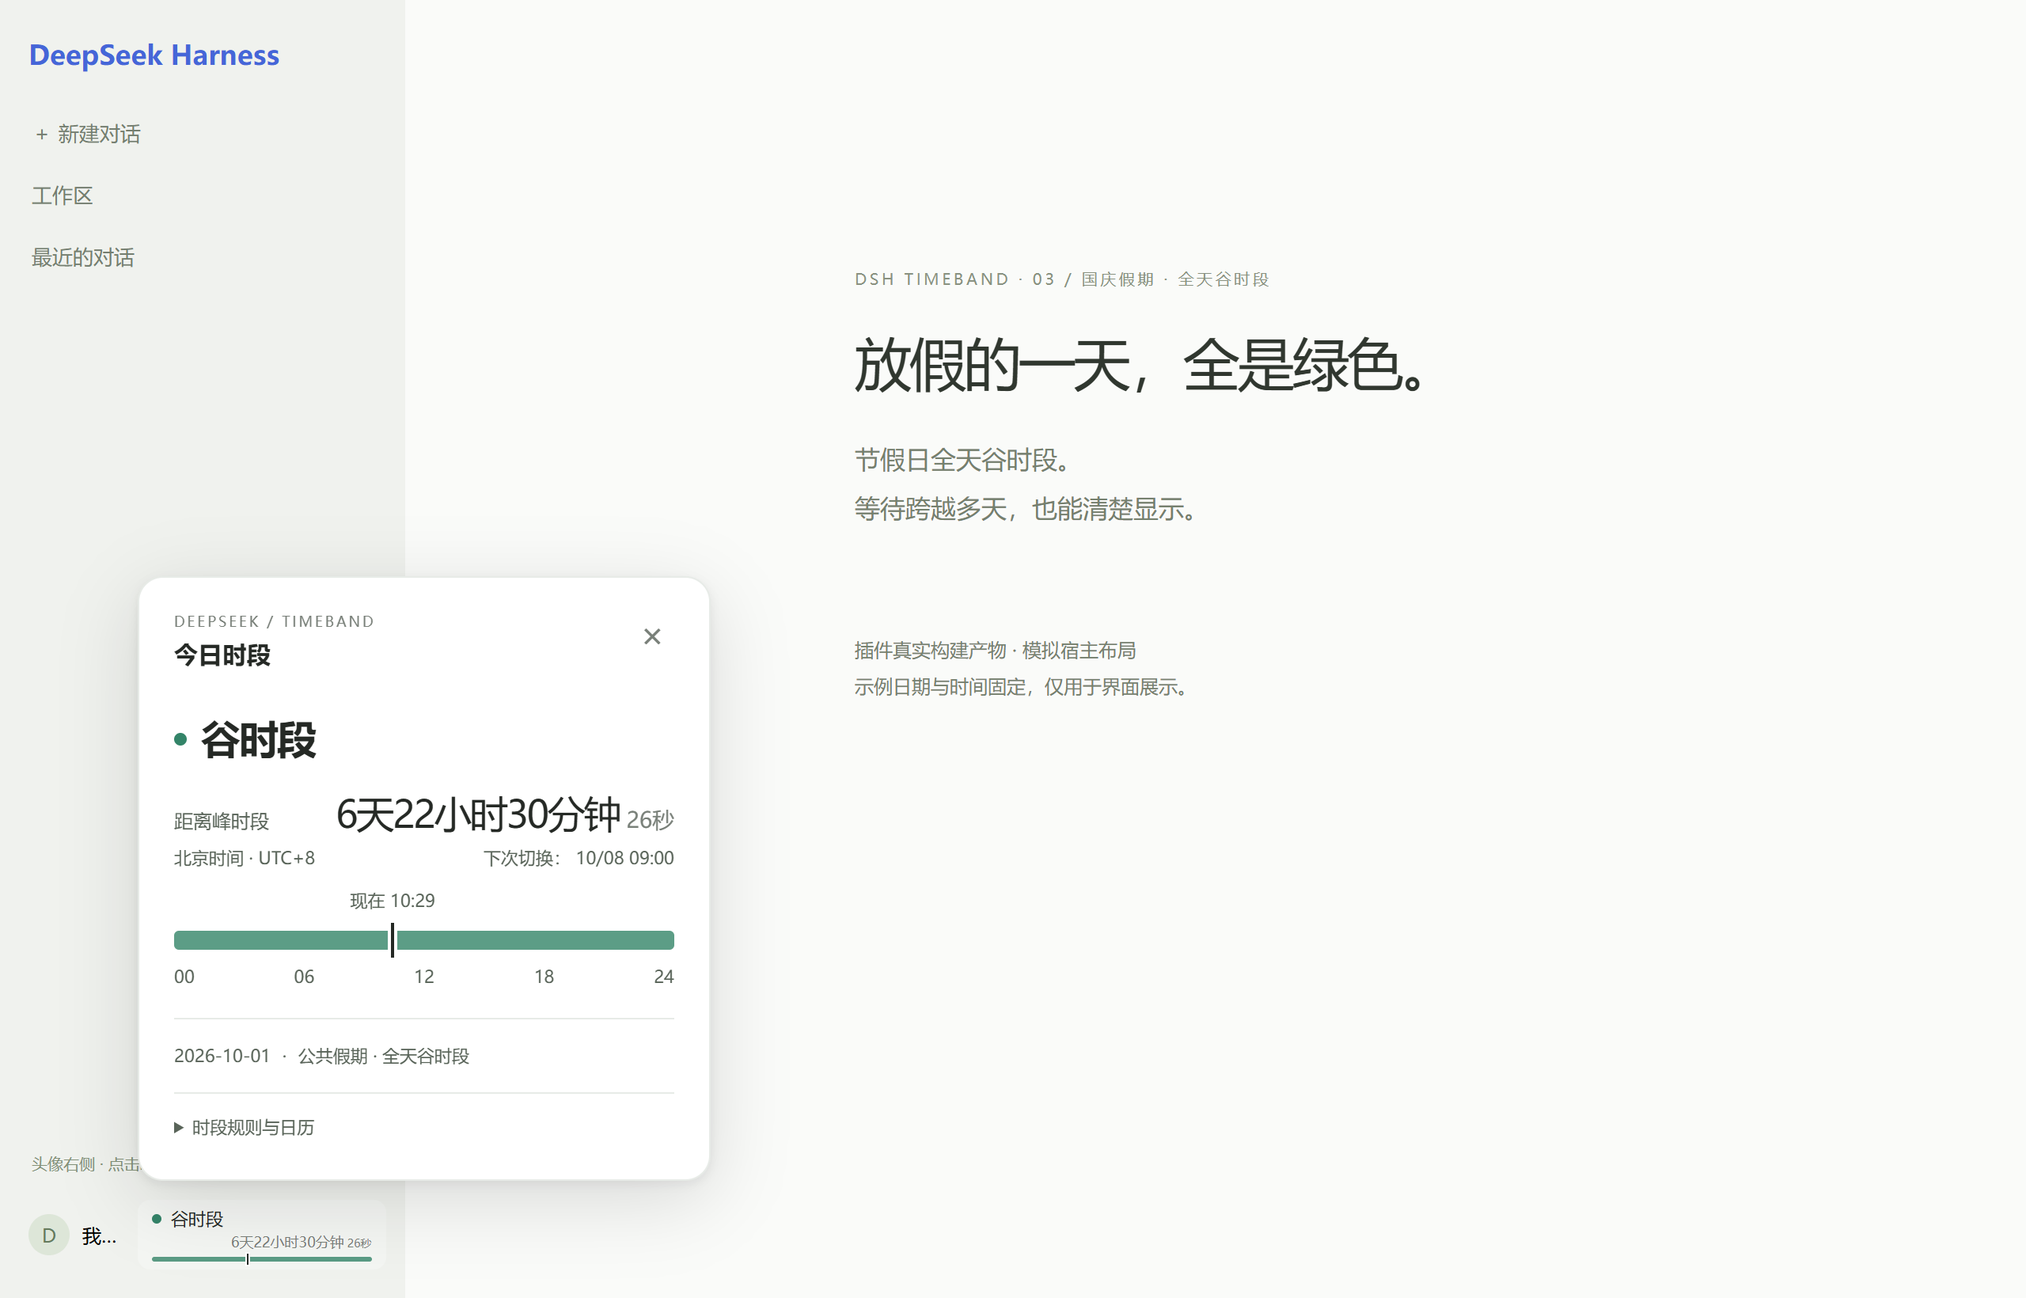Click the current time marker on the timeband
Screen dimensions: 2026x1298
coord(393,939)
